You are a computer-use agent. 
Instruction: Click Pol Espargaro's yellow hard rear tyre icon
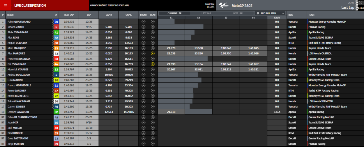tap(153, 64)
